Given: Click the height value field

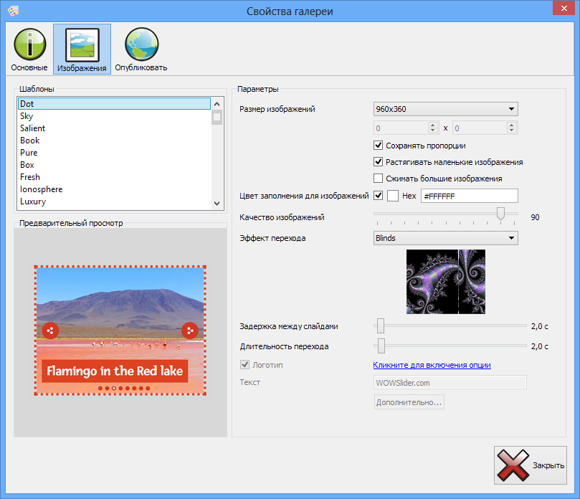Looking at the screenshot, I should [x=480, y=128].
